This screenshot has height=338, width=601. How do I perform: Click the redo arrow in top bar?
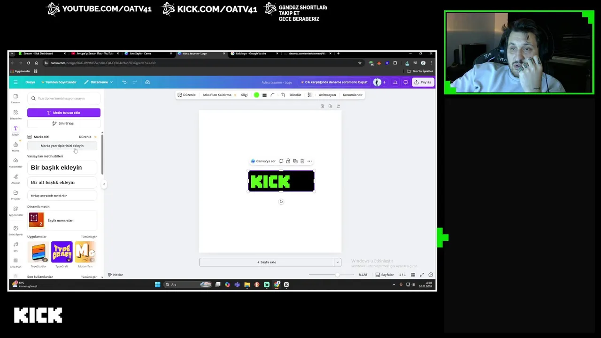coord(134,82)
